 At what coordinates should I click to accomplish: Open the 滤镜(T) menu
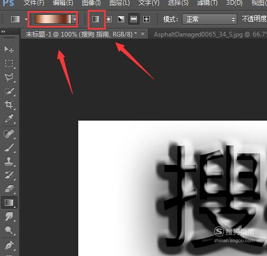point(207,3)
